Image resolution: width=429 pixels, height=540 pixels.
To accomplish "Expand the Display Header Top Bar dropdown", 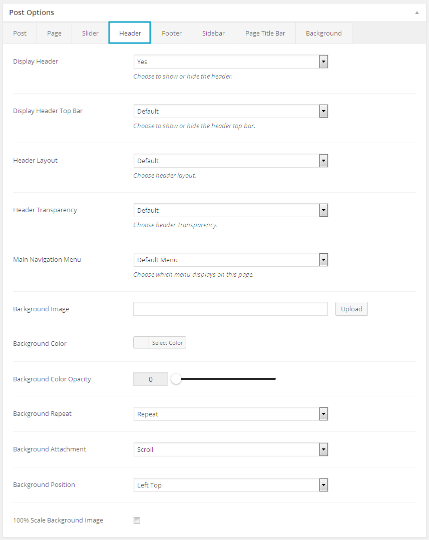I will [230, 111].
